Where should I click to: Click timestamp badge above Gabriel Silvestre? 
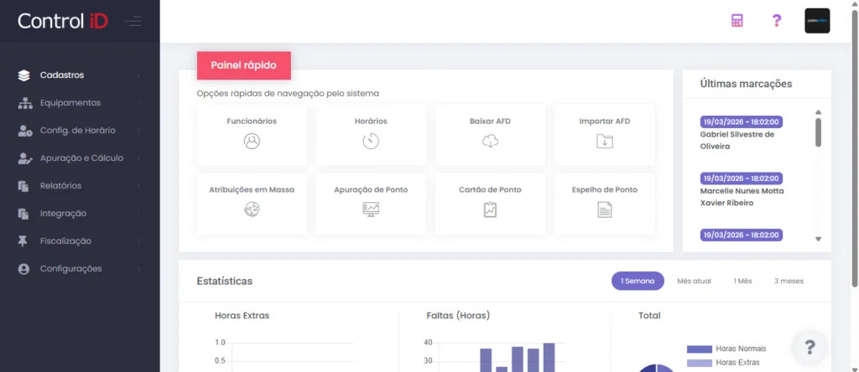click(x=742, y=121)
